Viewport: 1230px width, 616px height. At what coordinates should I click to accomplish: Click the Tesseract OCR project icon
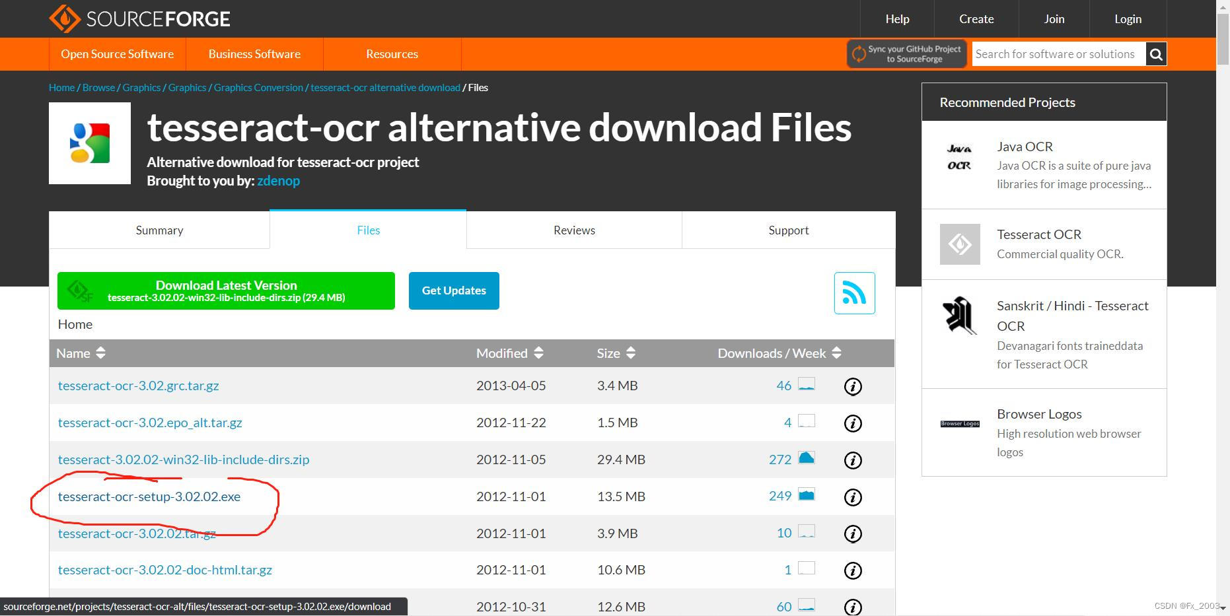point(960,244)
